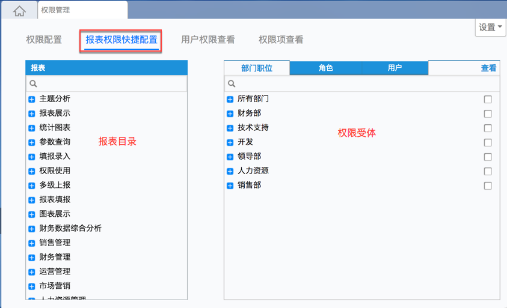Expand the 填报录入 folder
The height and width of the screenshot is (308, 507).
pyautogui.click(x=32, y=157)
